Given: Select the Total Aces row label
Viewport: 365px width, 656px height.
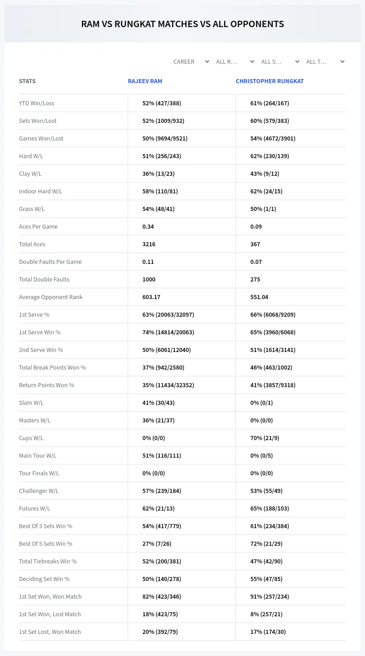Looking at the screenshot, I should tap(32, 244).
